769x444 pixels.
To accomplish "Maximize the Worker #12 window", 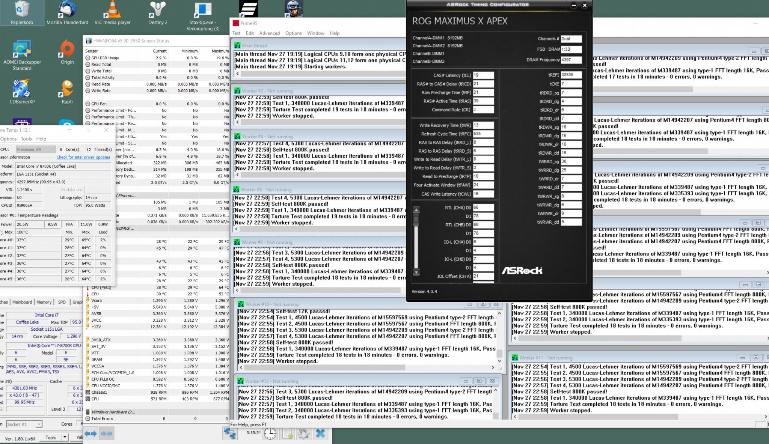I will click(479, 381).
